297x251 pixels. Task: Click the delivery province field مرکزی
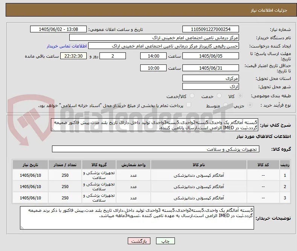tap(210, 78)
